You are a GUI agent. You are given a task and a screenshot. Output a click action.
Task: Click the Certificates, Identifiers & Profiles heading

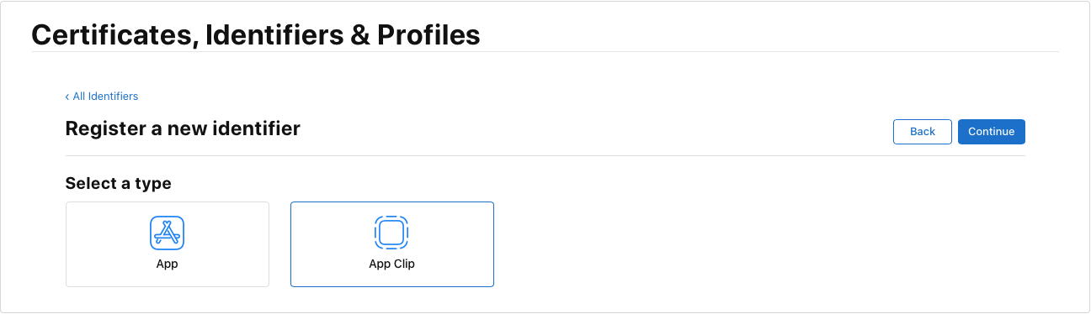pyautogui.click(x=256, y=34)
